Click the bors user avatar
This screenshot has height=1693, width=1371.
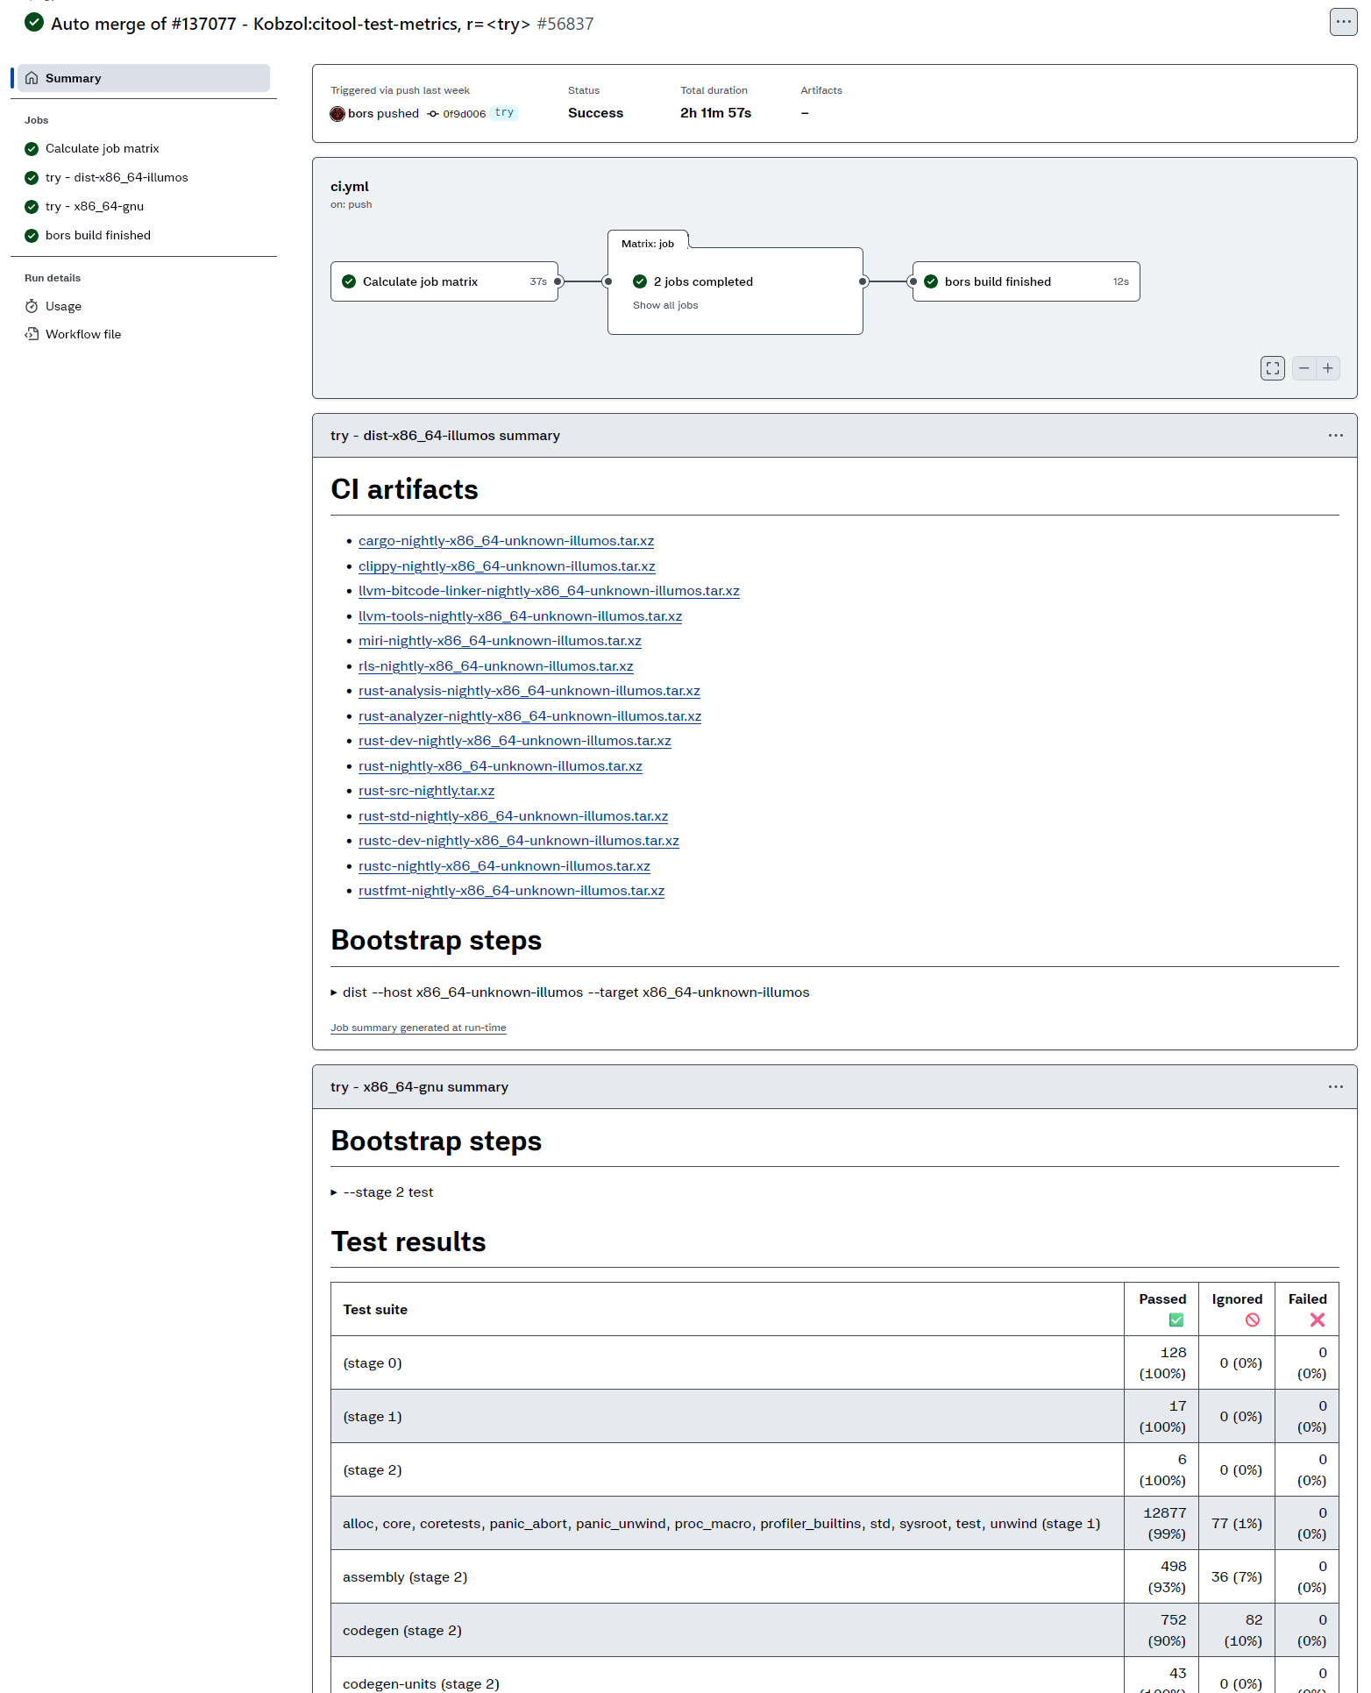pyautogui.click(x=337, y=113)
